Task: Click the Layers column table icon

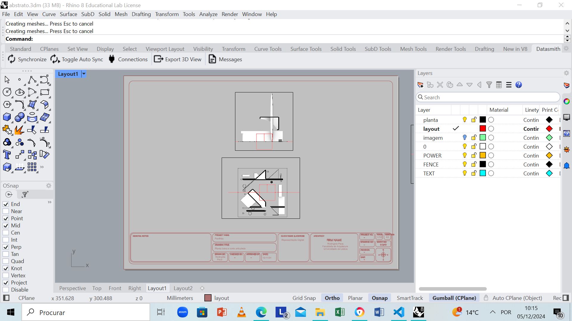Action: (x=499, y=85)
